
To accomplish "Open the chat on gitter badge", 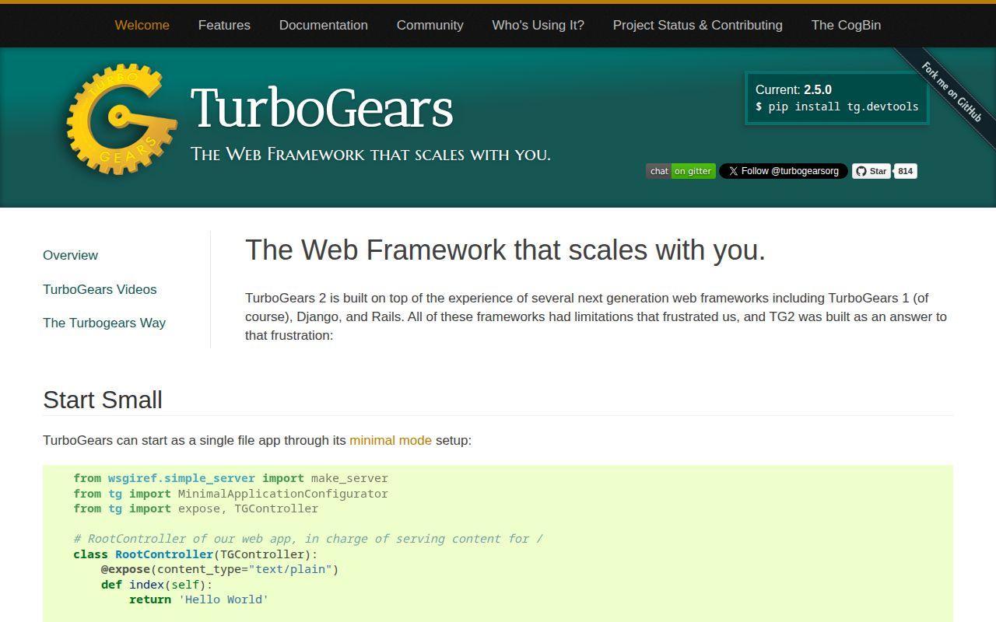I will tap(680, 171).
